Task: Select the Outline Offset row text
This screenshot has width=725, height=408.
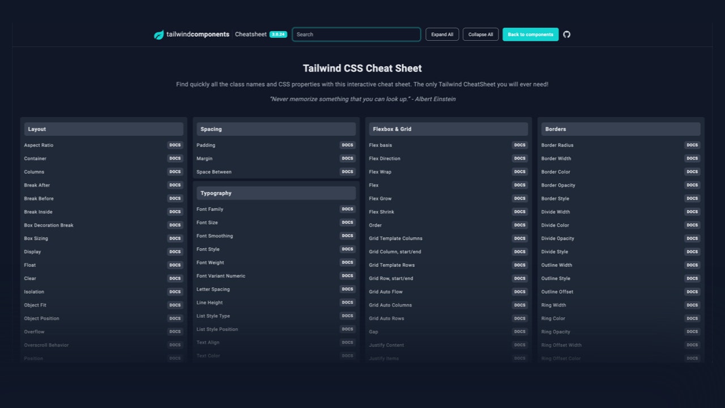Action: click(x=557, y=292)
